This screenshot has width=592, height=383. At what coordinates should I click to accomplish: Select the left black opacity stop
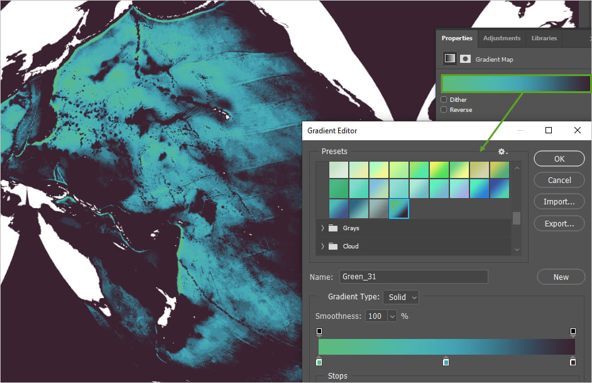[x=319, y=331]
